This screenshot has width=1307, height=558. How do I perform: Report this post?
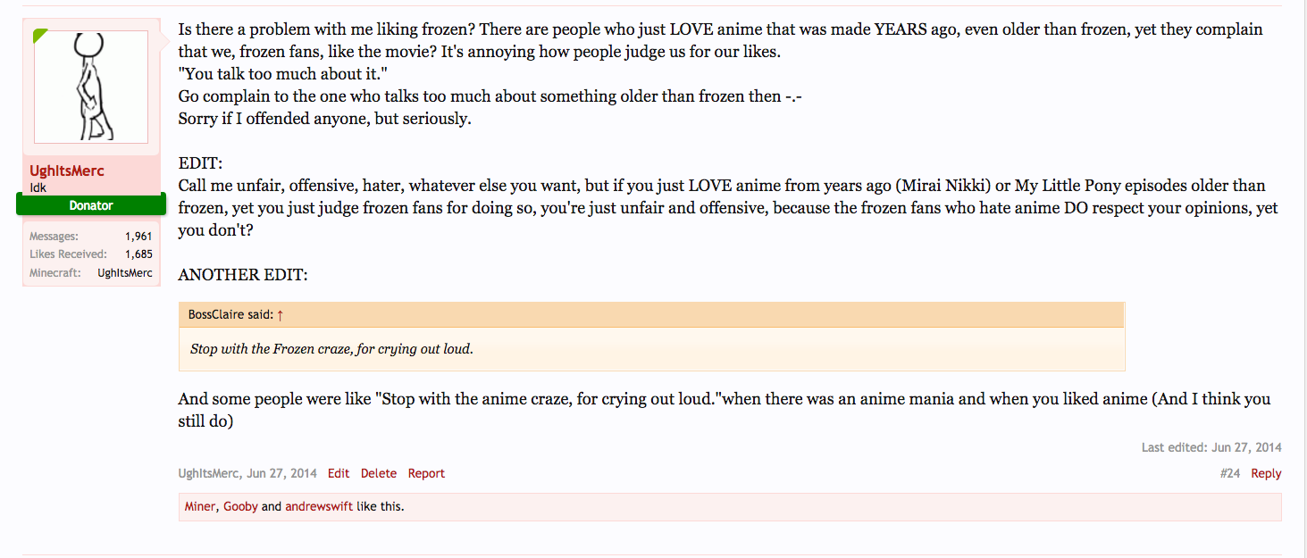coord(426,473)
